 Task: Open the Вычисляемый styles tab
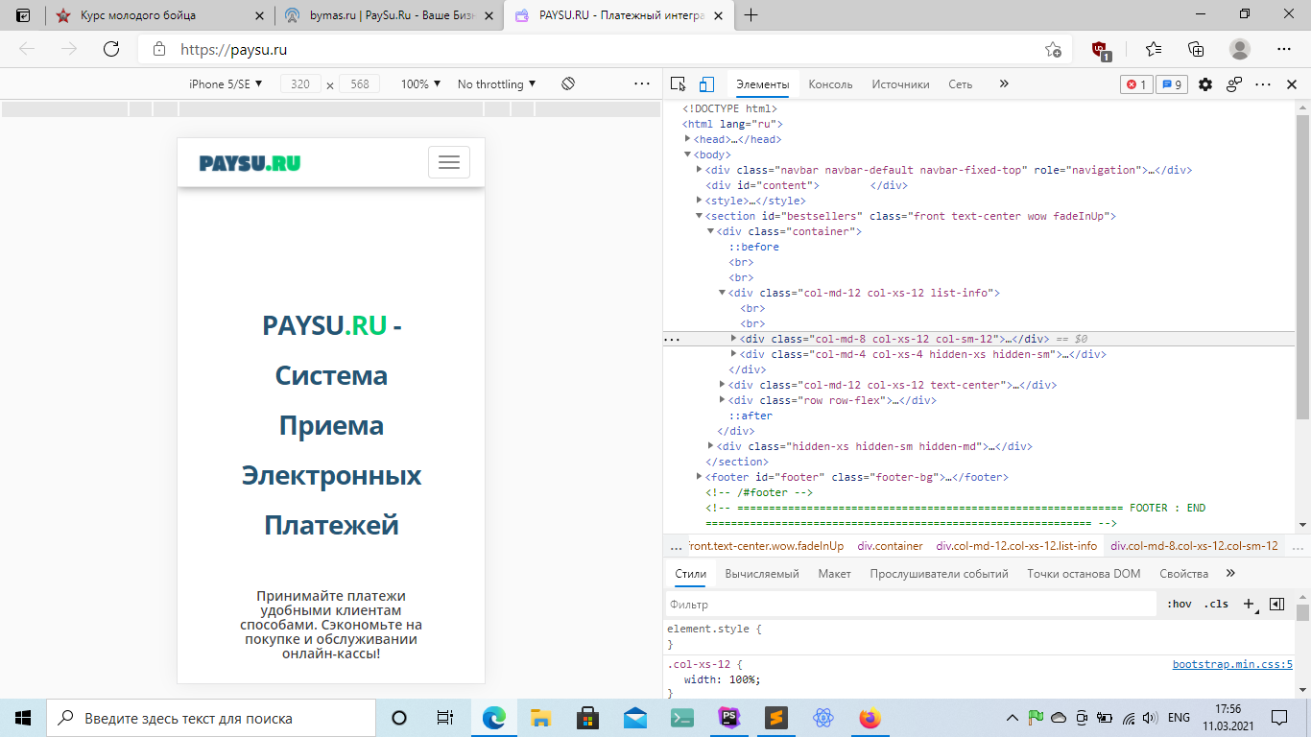point(762,574)
